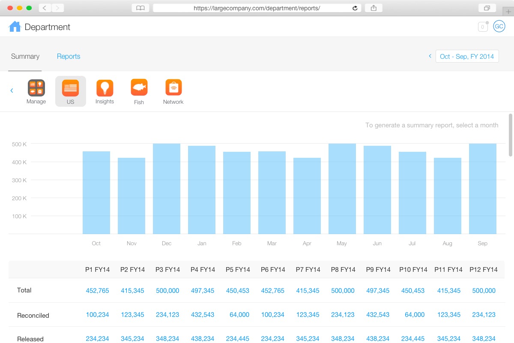This screenshot has height=343, width=514.
Task: Go to previous fiscal year chevron
Action: point(430,56)
